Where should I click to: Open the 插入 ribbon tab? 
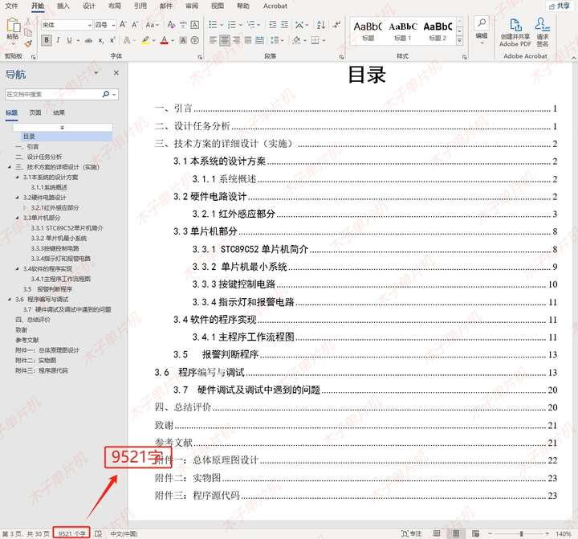coord(63,6)
